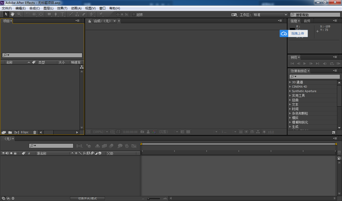This screenshot has width=342, height=201.
Task: Create a new folder in Project panel
Action: [10, 132]
